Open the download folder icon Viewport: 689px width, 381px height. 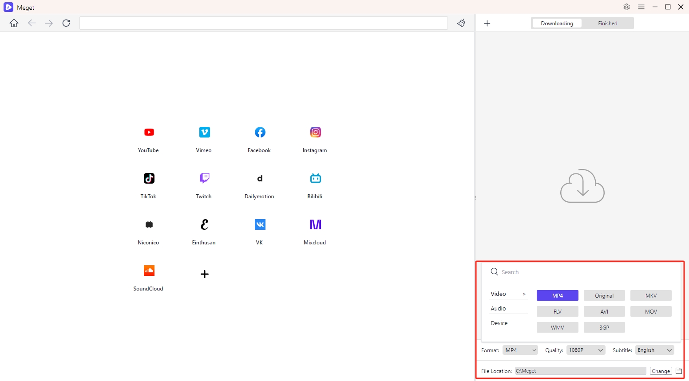coord(679,371)
